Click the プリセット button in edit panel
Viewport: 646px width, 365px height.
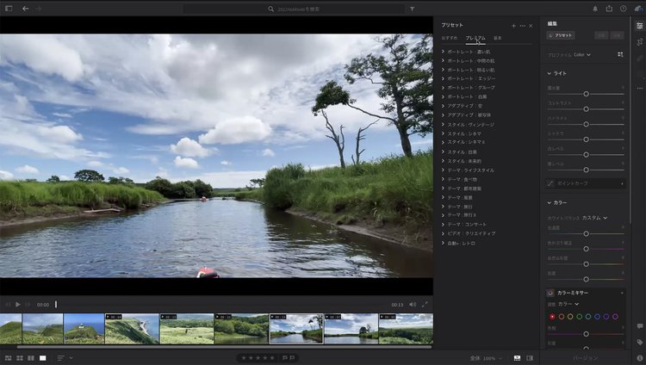point(561,35)
